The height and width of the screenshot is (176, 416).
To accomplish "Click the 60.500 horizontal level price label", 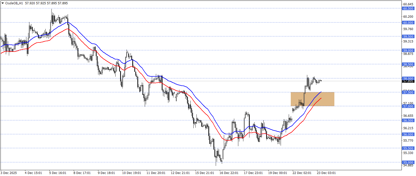I will point(408,8).
